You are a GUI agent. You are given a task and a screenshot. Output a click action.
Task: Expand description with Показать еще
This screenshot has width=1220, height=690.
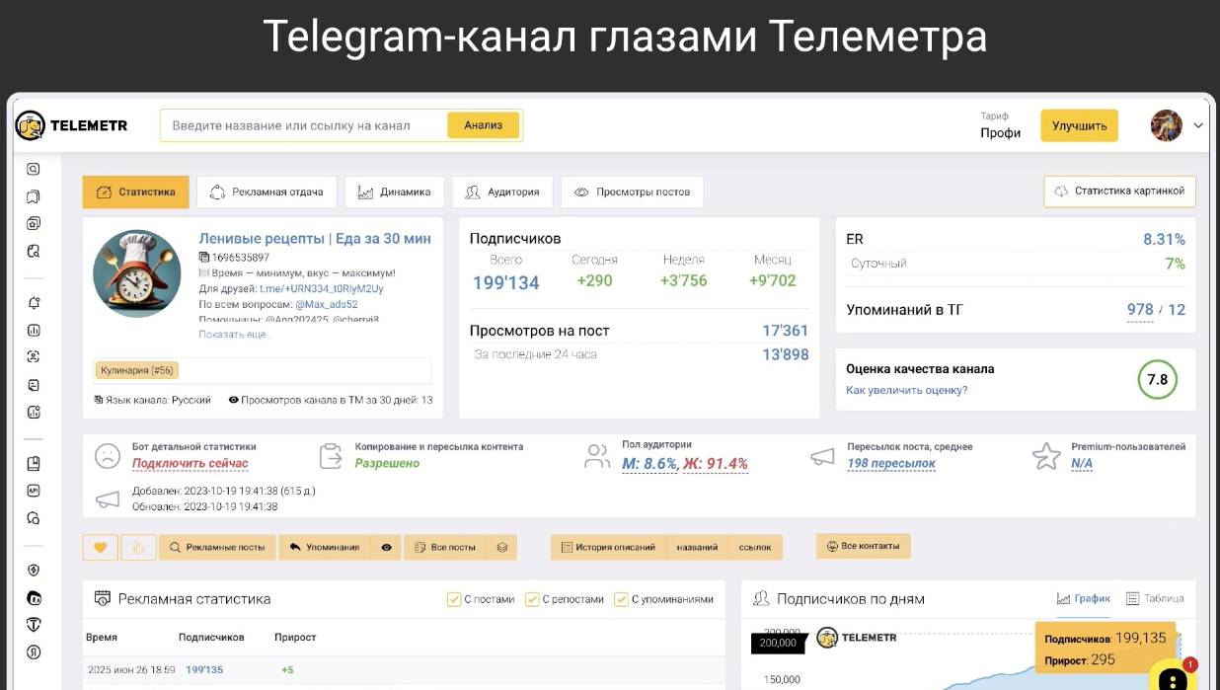click(235, 335)
